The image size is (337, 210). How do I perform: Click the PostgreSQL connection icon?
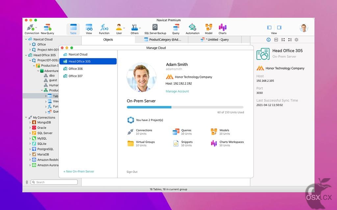coord(34,149)
